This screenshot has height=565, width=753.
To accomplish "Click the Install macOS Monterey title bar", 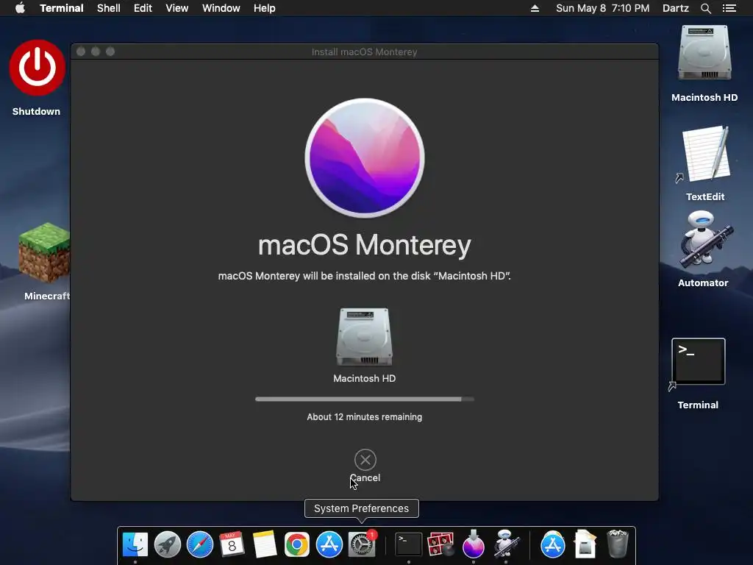I will [365, 51].
